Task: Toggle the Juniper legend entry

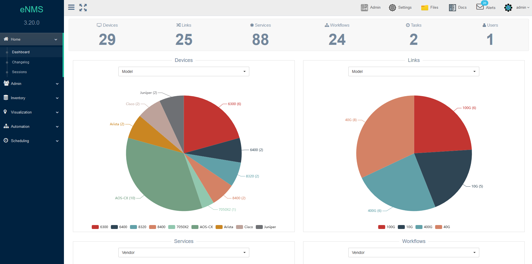Action: [266, 227]
